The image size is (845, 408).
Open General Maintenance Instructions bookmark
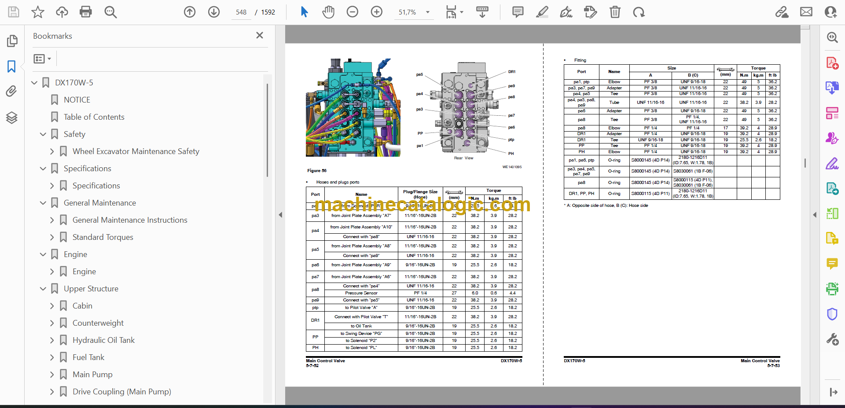[x=130, y=220]
